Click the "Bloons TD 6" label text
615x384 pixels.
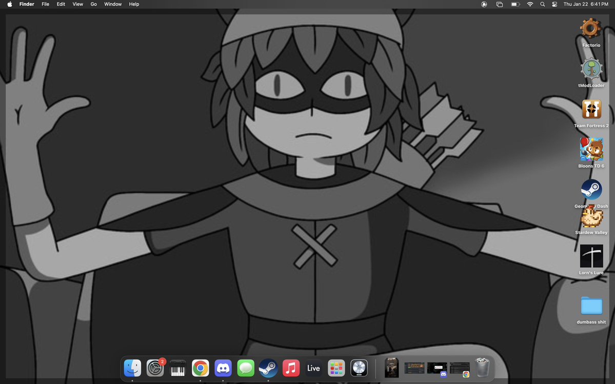click(x=591, y=166)
